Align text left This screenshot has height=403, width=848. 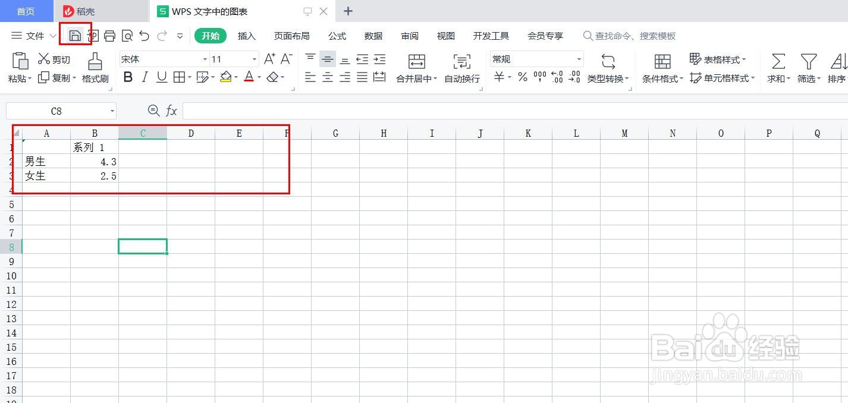[310, 77]
